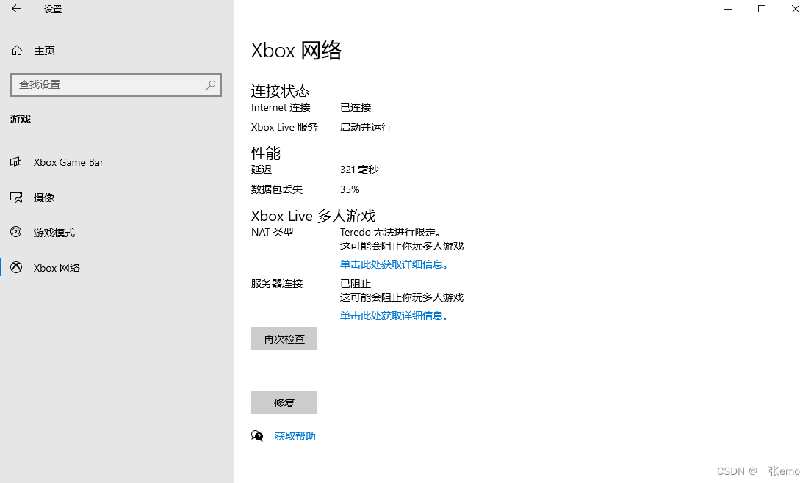Click the NAT 类型 label
This screenshot has width=811, height=483.
pyautogui.click(x=272, y=233)
